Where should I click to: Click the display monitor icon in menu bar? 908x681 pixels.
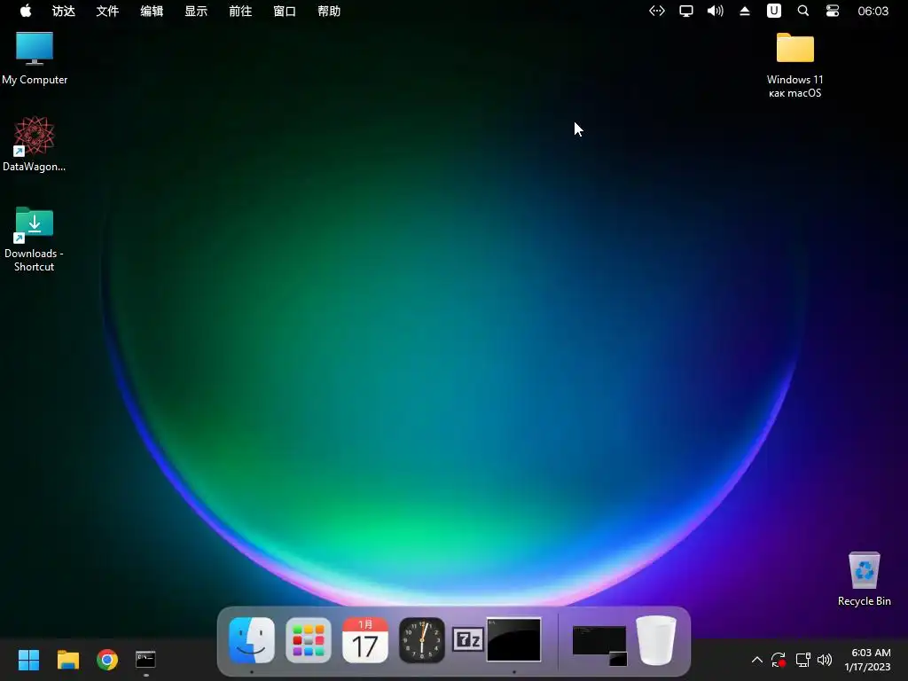tap(686, 11)
